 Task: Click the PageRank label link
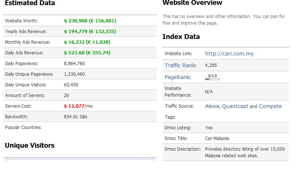177,77
